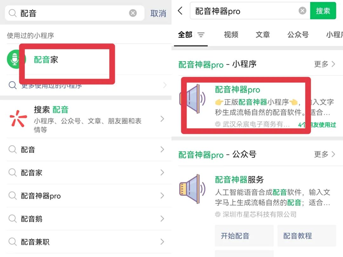
Task: Tap 取消 to cancel the search
Action: (x=158, y=13)
